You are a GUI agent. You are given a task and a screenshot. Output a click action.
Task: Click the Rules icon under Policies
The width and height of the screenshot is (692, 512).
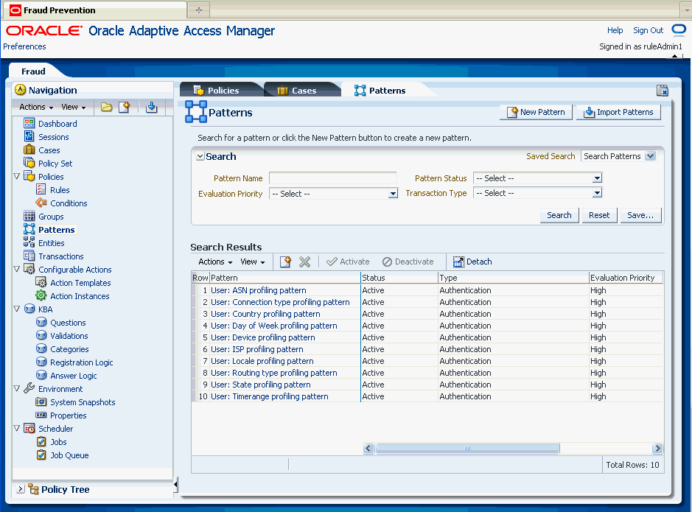41,189
